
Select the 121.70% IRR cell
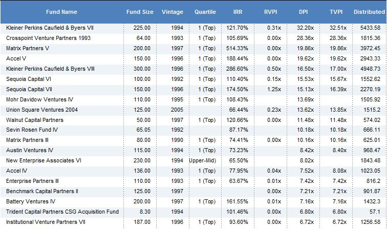pos(237,28)
